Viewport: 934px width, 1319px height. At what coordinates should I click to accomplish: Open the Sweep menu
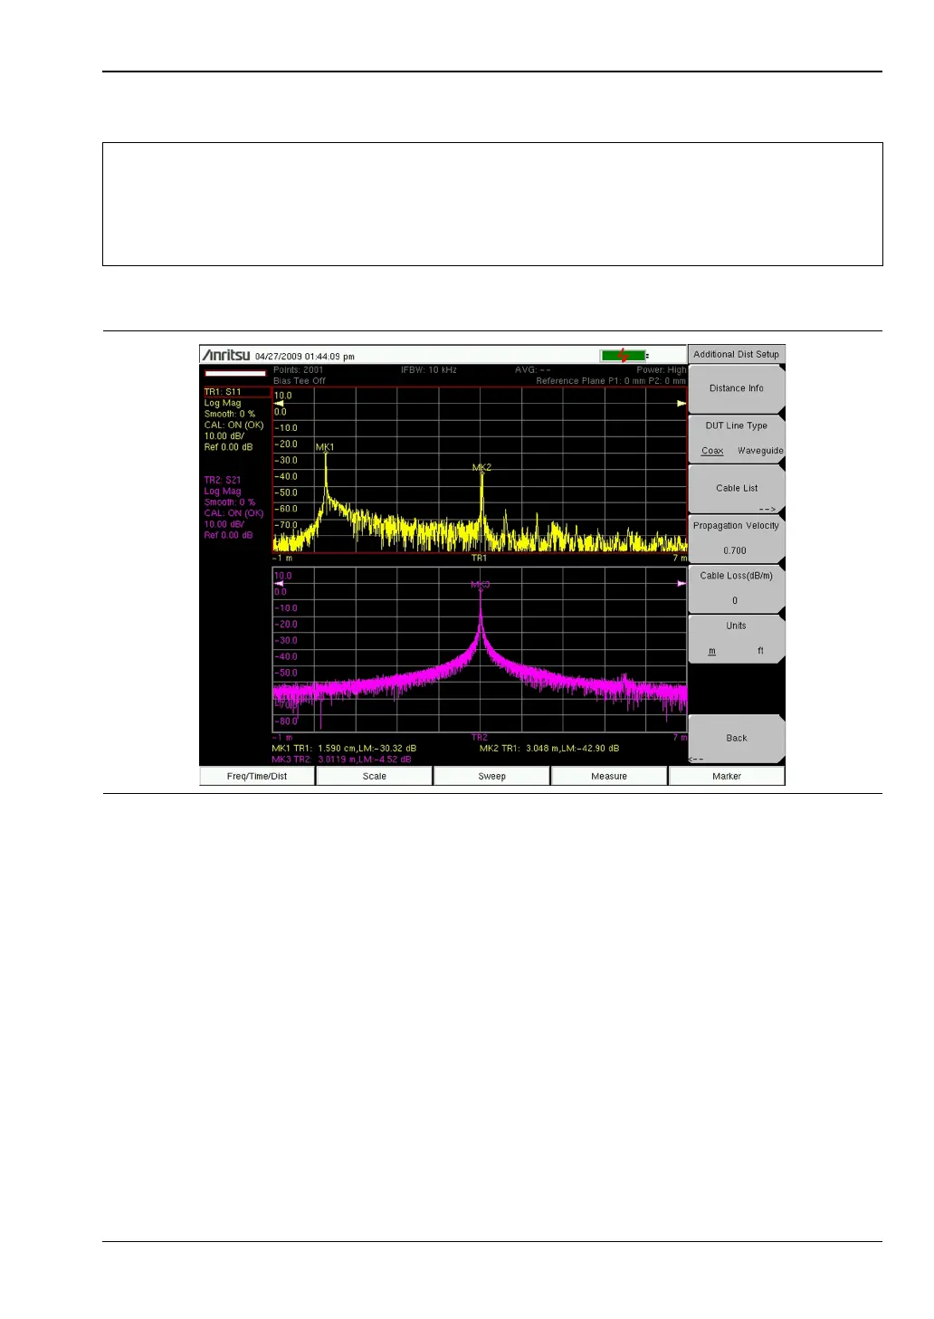(492, 777)
